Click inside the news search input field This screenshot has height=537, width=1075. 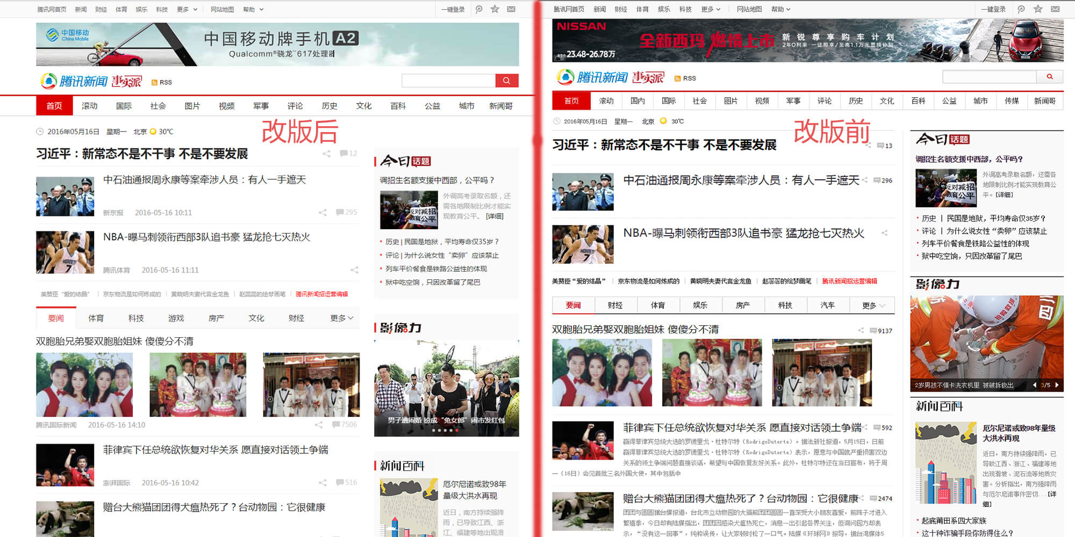[449, 81]
